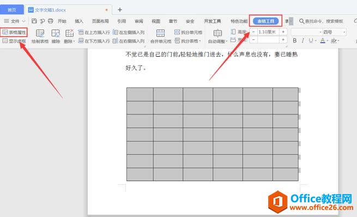Switch to the 审阅 tab

(x=139, y=21)
